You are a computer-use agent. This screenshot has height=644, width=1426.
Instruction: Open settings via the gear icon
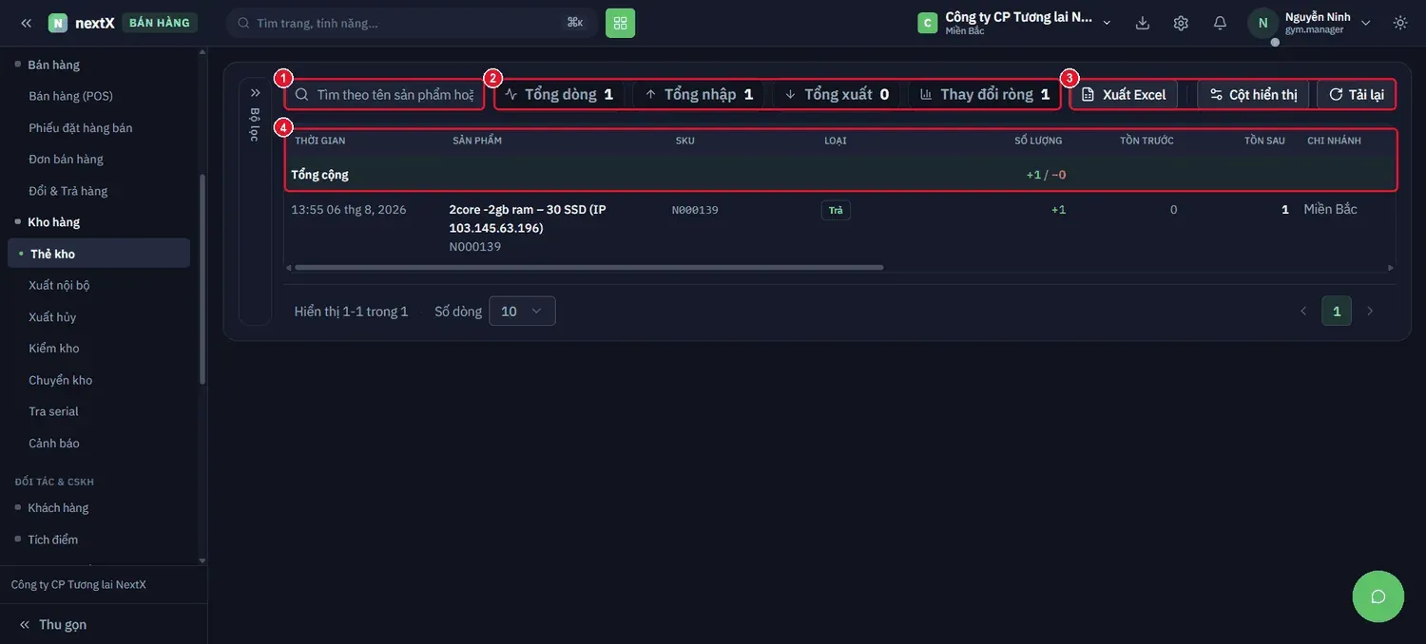(x=1181, y=23)
